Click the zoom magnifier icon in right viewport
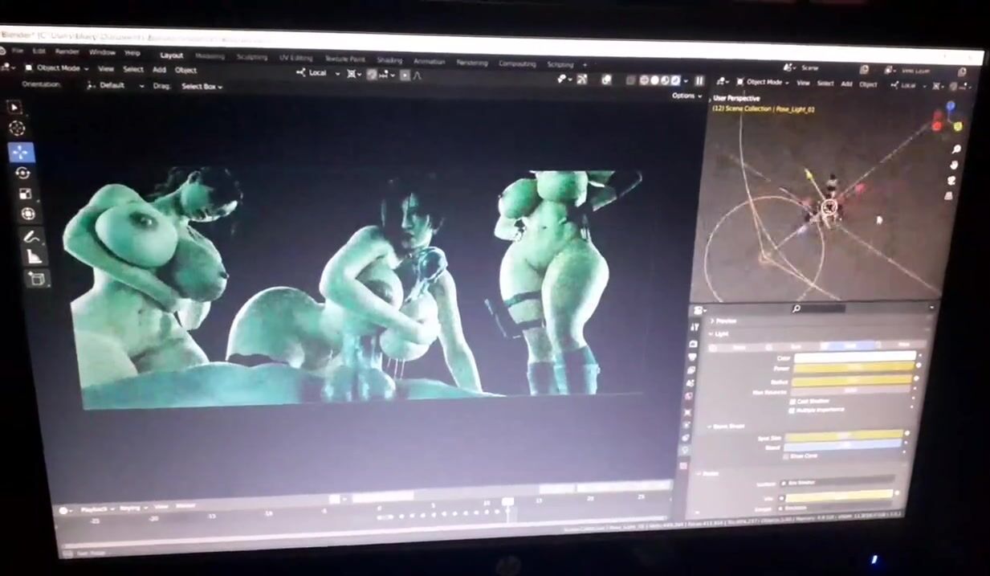Image resolution: width=990 pixels, height=576 pixels. click(x=955, y=149)
